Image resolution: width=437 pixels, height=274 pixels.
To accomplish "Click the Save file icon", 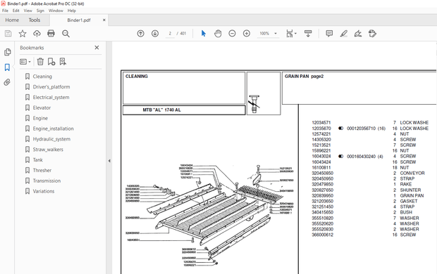I will point(8,34).
